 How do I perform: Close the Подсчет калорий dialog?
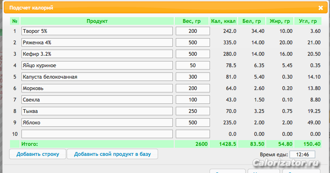point(320,8)
